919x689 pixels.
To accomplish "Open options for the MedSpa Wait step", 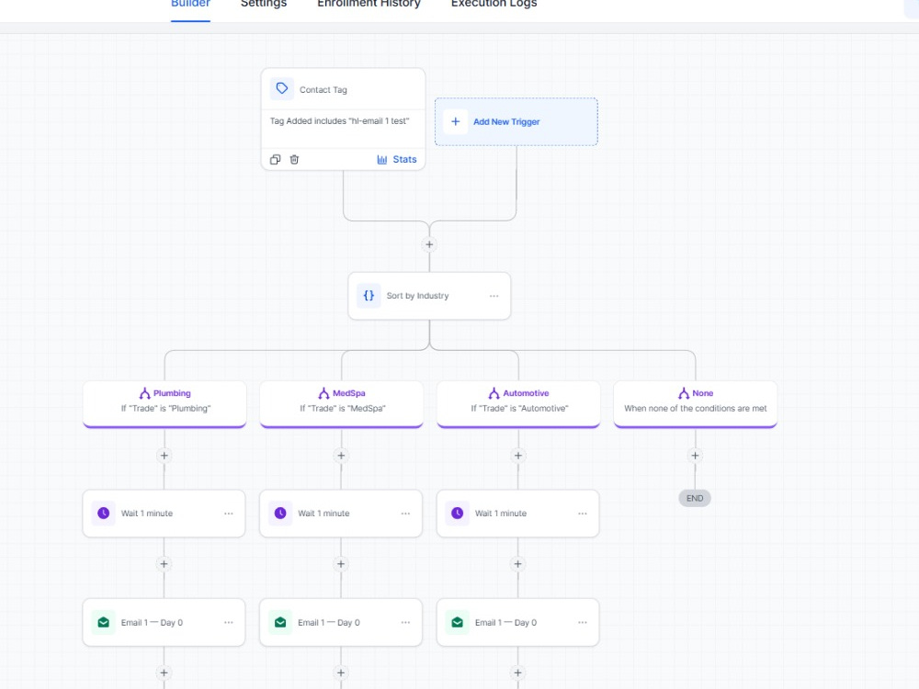I will tap(405, 514).
